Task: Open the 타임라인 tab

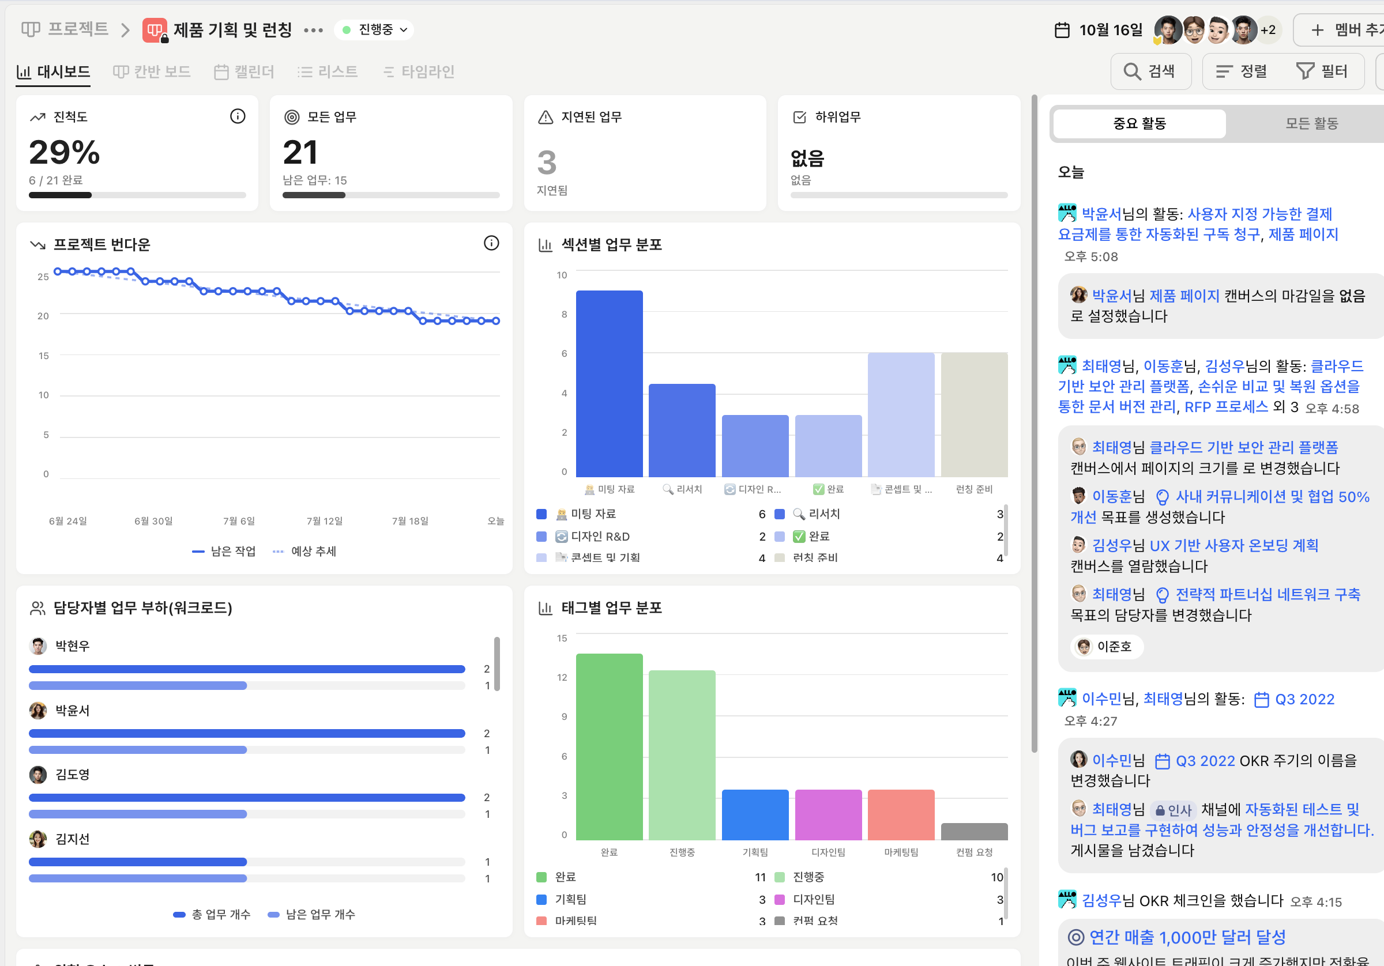Action: pos(419,71)
